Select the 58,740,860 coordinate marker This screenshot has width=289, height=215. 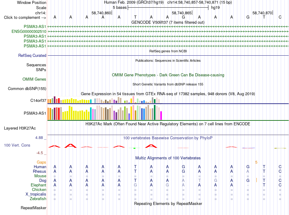tap(101, 13)
